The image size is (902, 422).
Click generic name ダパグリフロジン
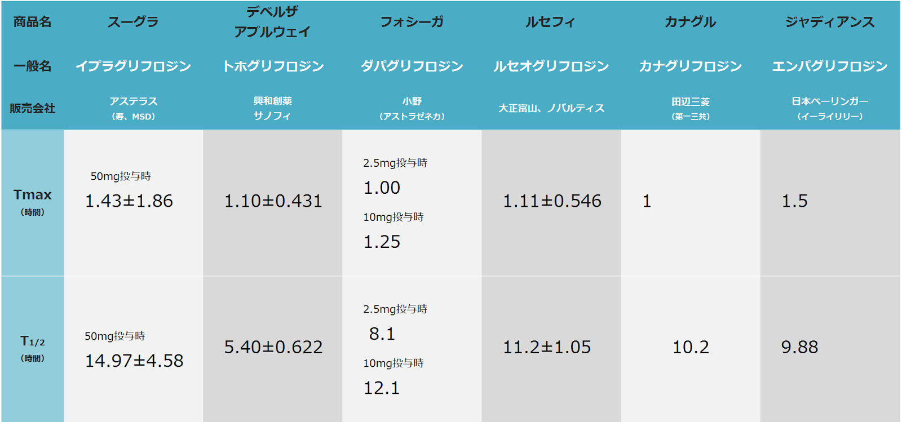[x=412, y=66]
